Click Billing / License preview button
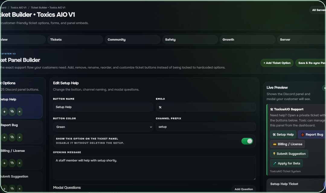The height and width of the screenshot is (193, 326). [x=287, y=144]
